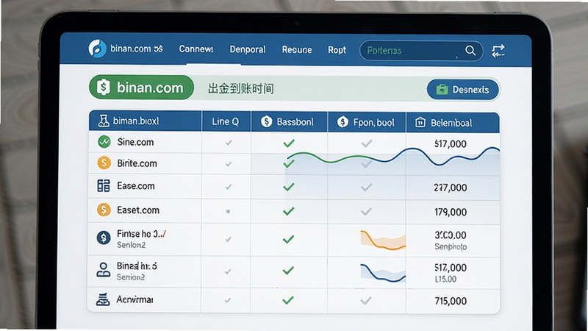Click the briefcase icon on Desnexis button
Viewport: 588px width, 331px height.
click(x=442, y=90)
